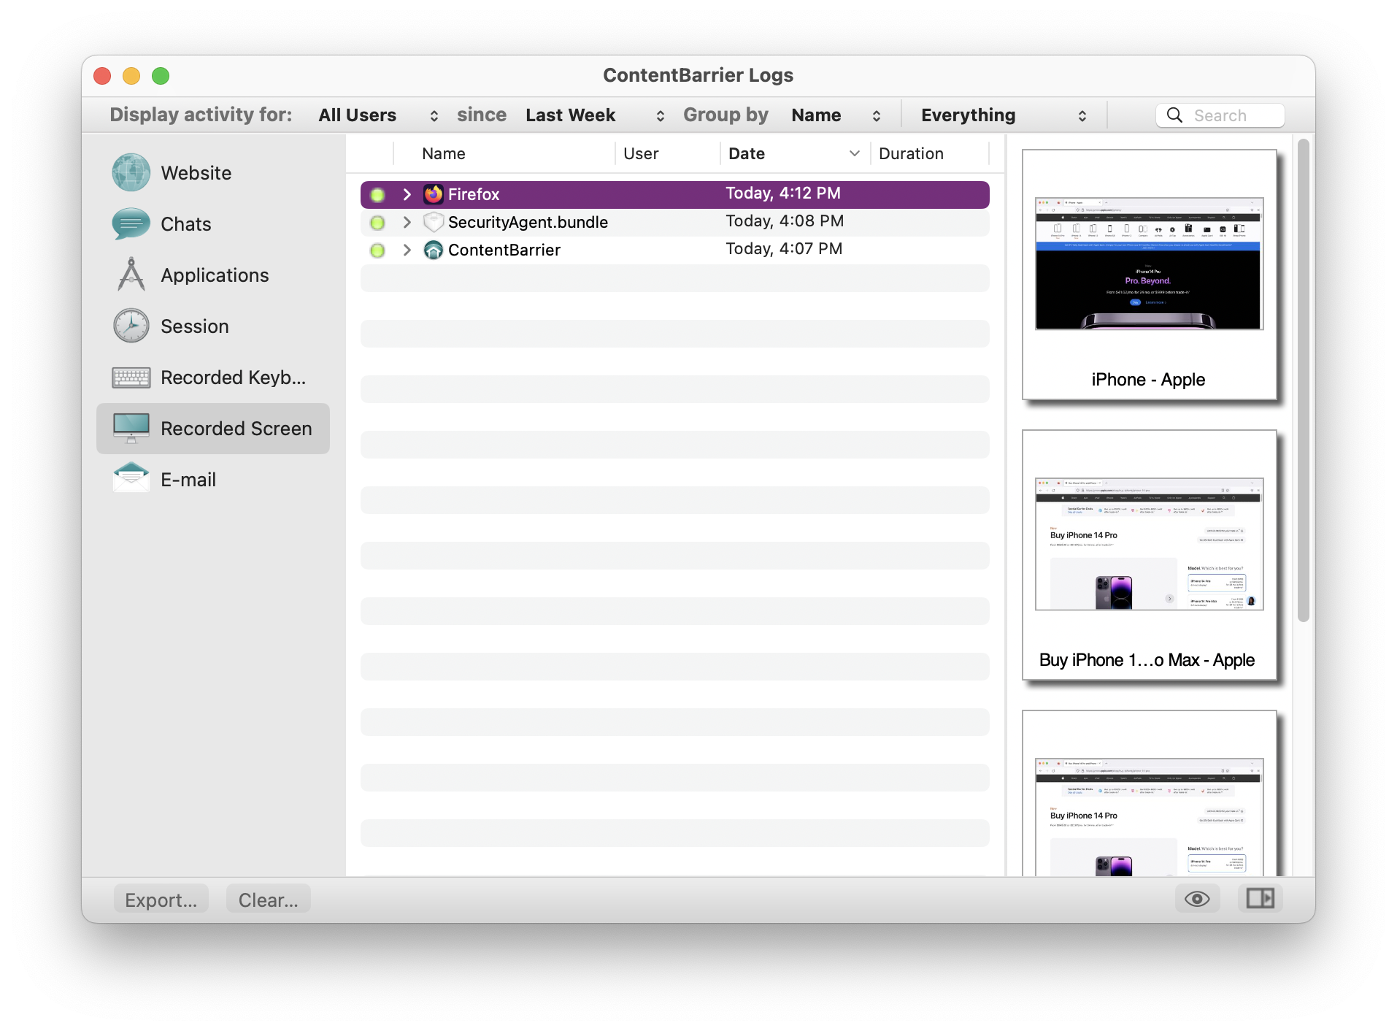Click the green status dot for Firefox
This screenshot has height=1031, width=1397.
[377, 195]
